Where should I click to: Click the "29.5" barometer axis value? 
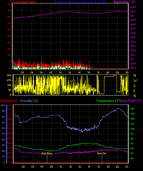point(133,37)
